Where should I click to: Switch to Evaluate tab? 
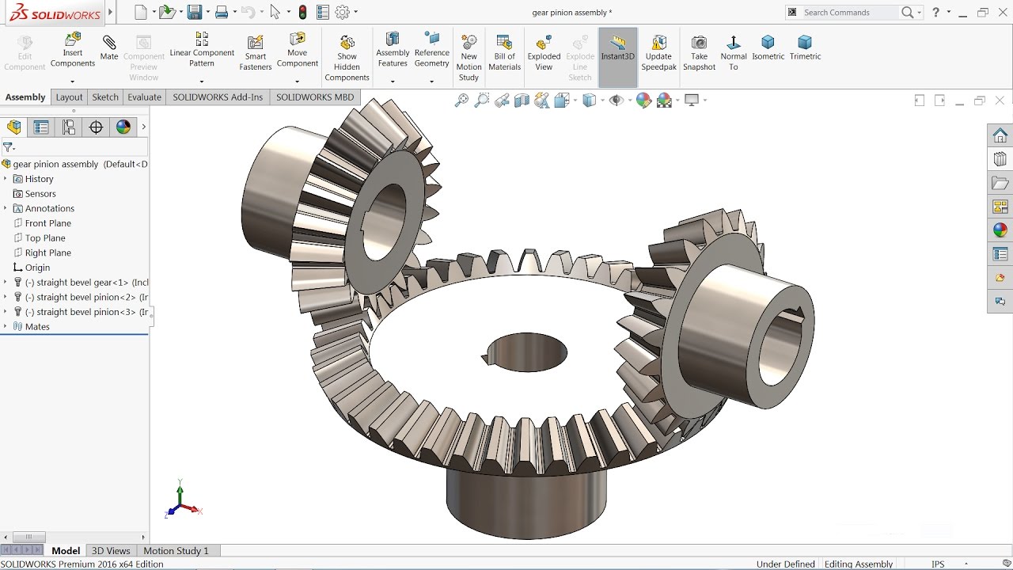tap(145, 97)
